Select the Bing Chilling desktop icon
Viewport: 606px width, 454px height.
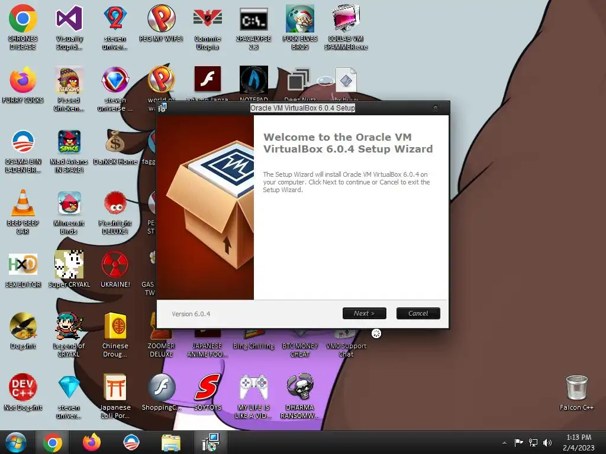click(x=253, y=340)
